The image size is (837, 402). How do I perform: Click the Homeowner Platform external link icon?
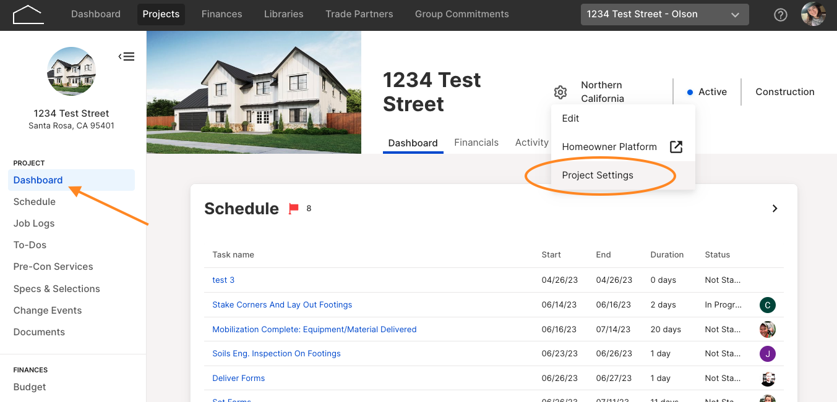[x=676, y=147]
